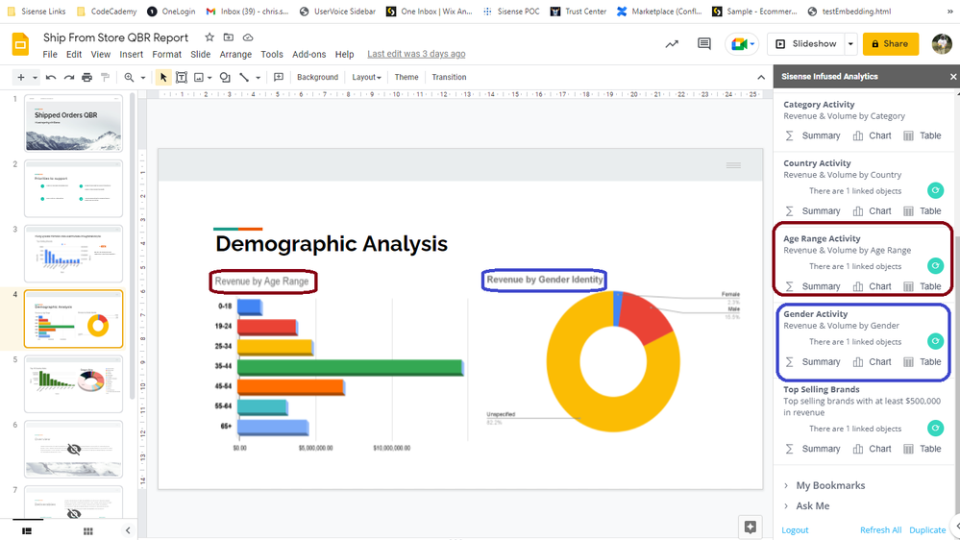
Task: Expand the My Bookmarks section
Action: coord(829,485)
